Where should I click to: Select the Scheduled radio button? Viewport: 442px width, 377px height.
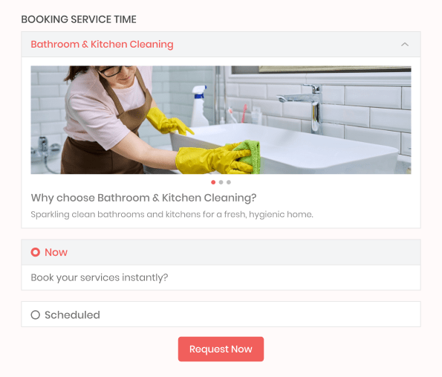35,315
